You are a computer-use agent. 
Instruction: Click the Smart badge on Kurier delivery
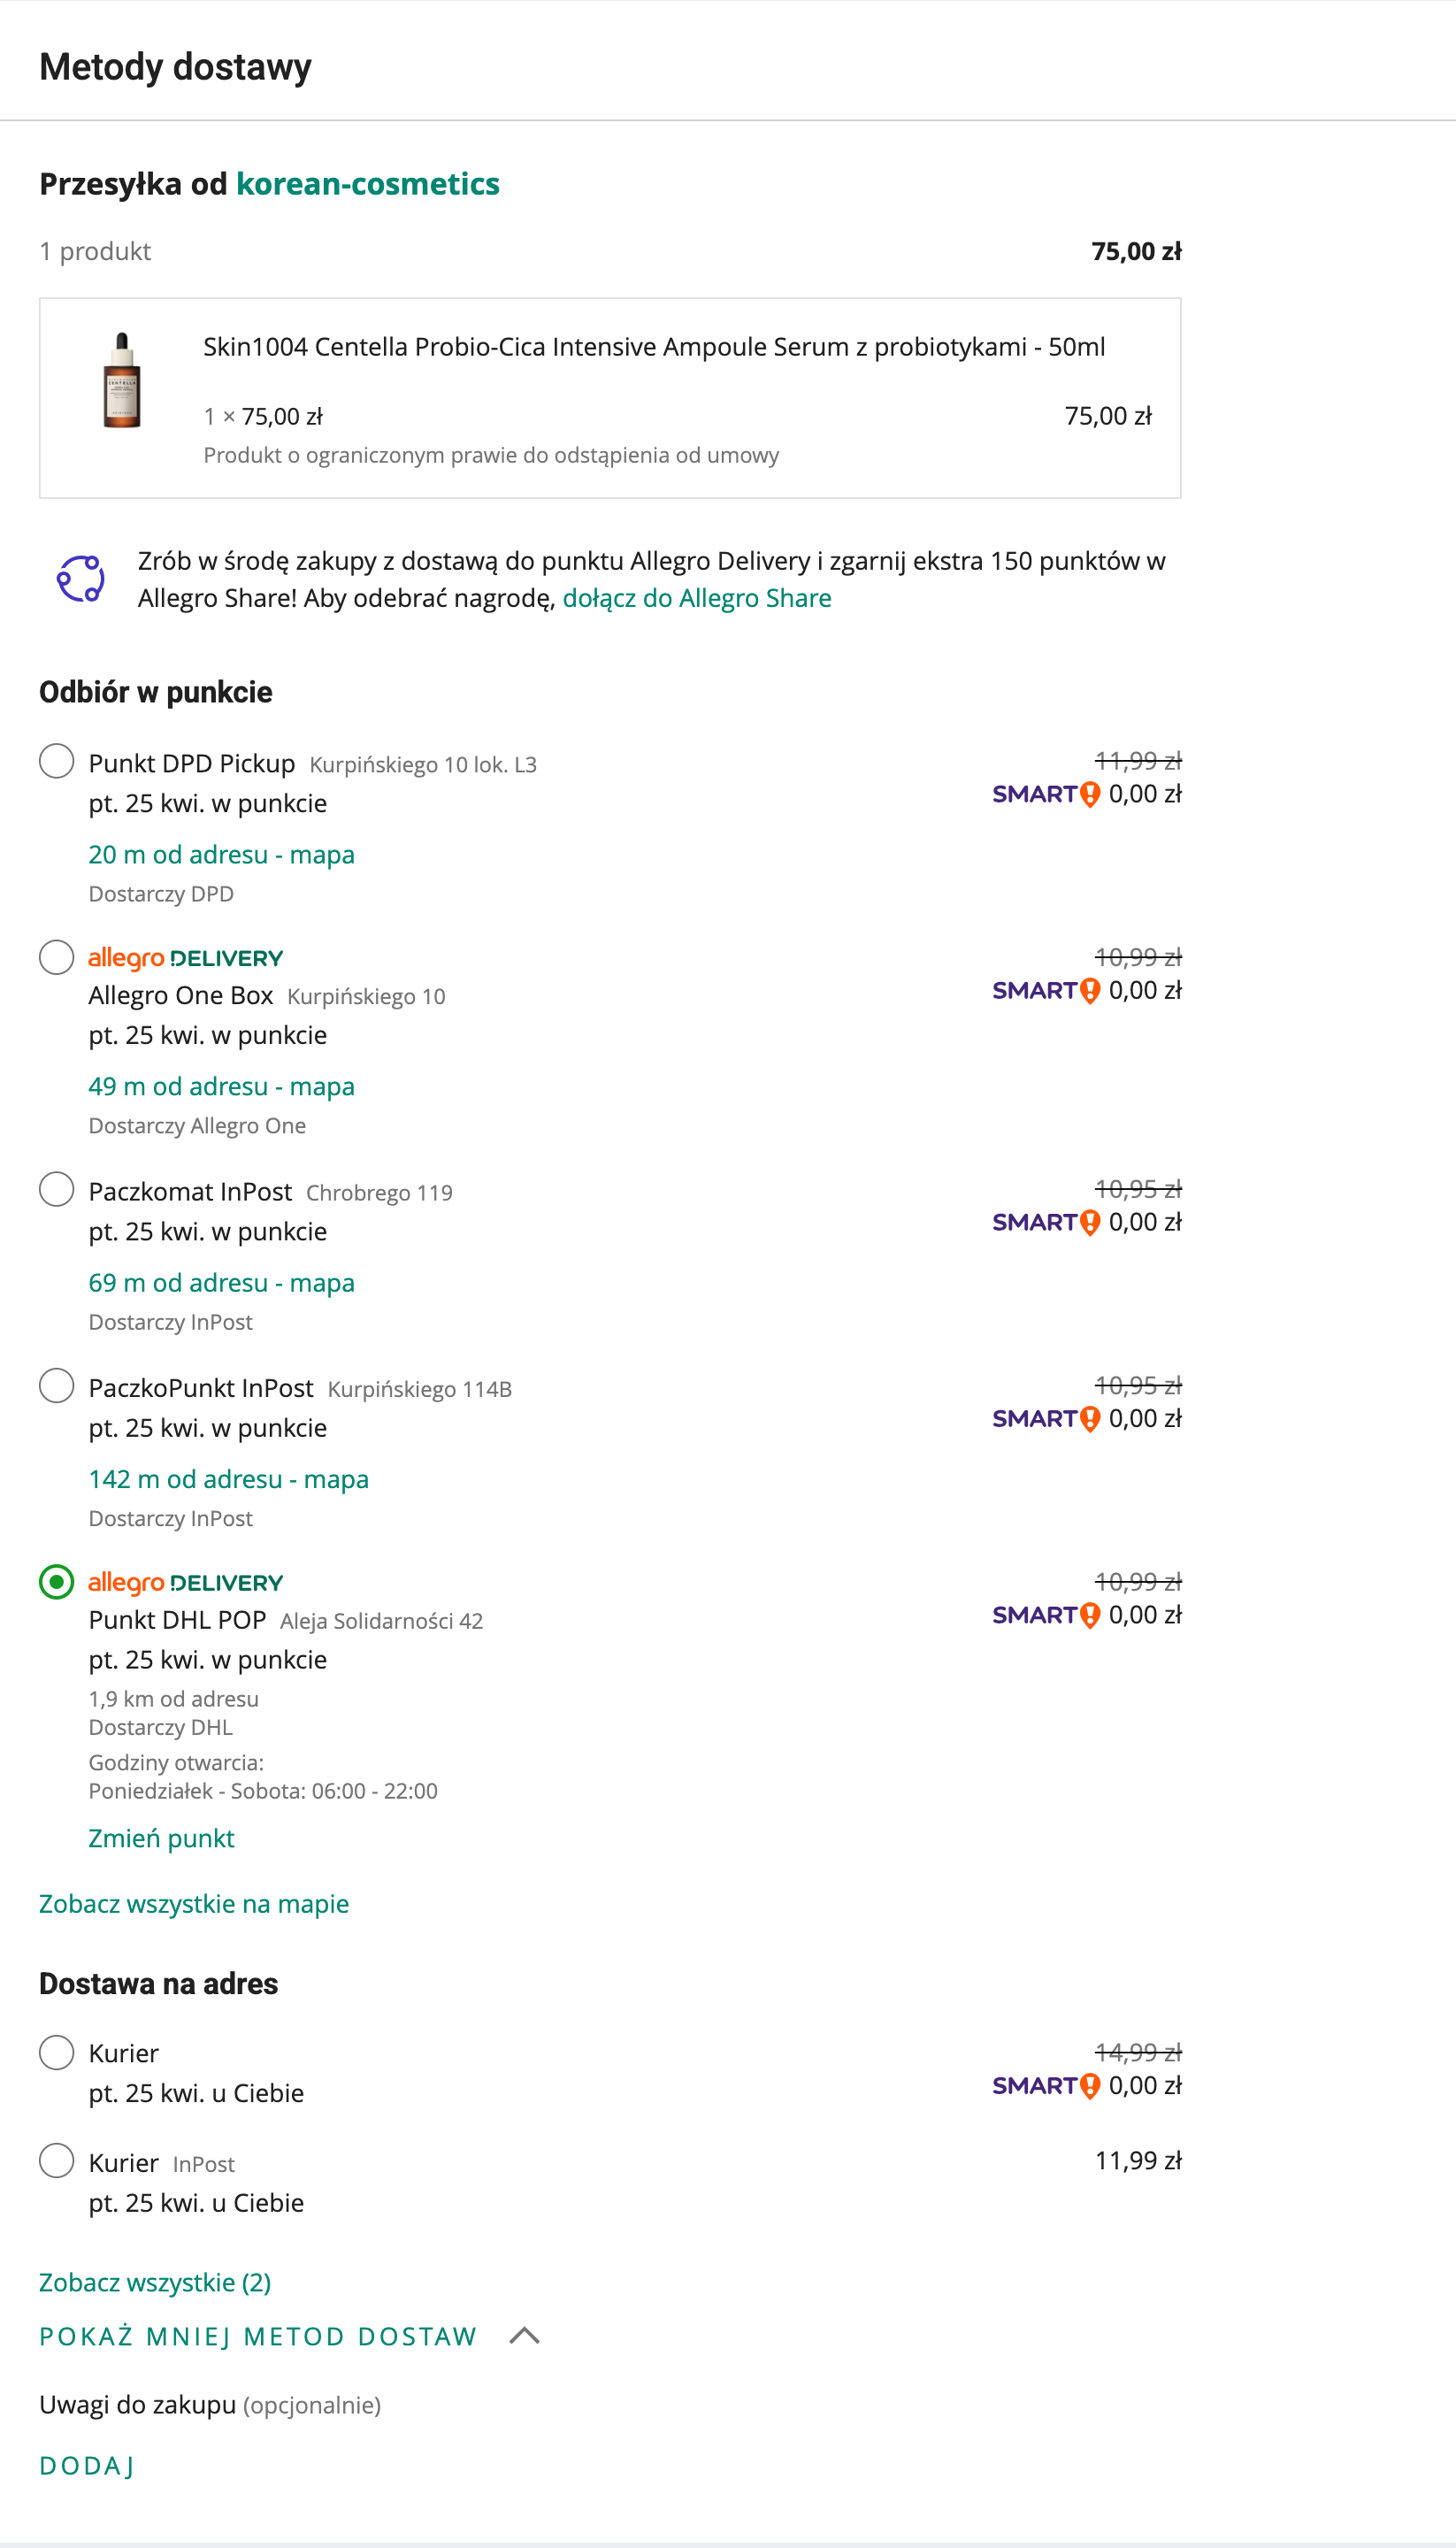(1045, 2085)
